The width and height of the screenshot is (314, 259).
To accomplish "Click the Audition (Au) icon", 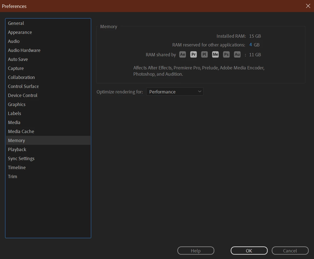I will tap(237, 54).
